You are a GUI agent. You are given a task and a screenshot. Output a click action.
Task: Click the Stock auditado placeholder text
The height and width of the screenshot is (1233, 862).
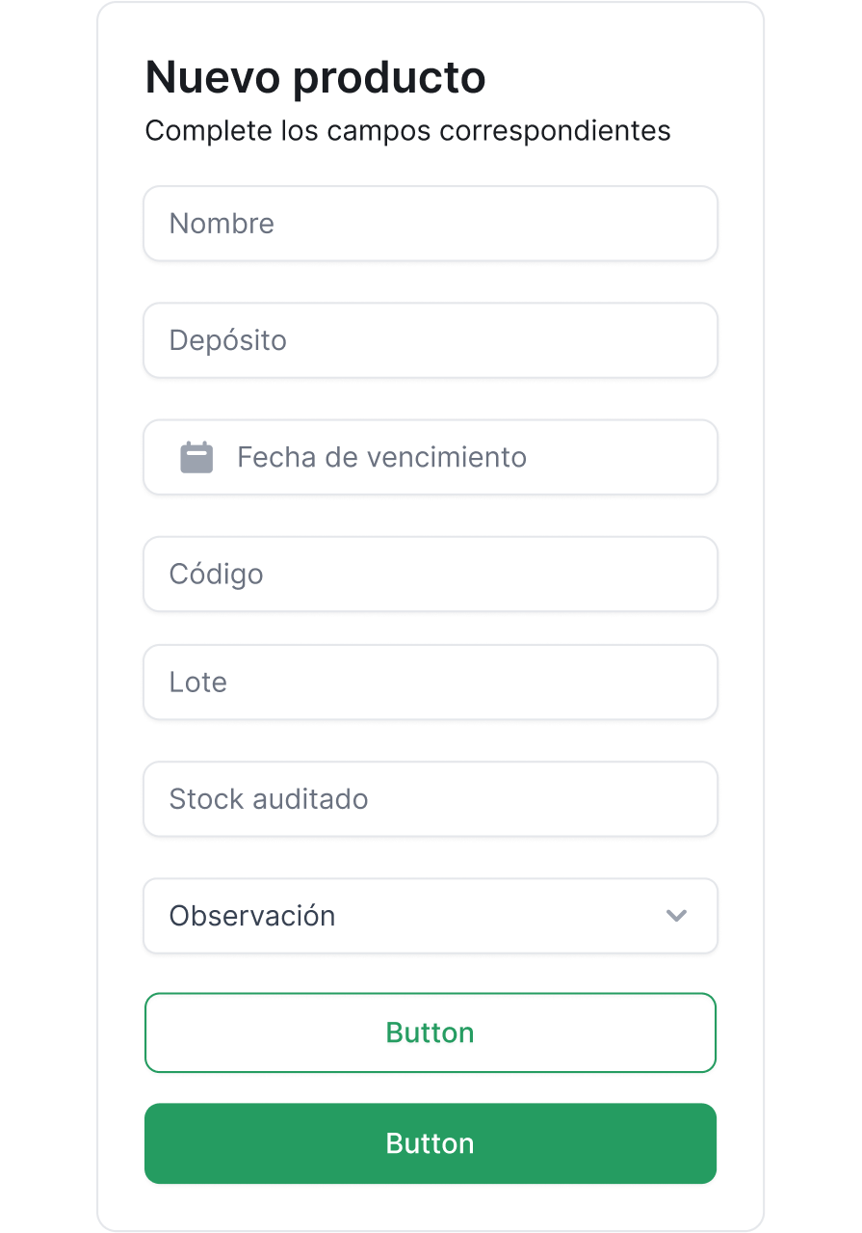(x=268, y=799)
